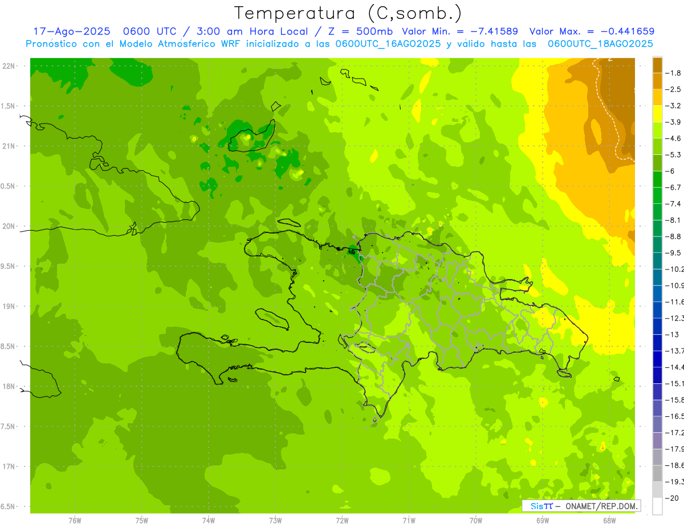Click the '17N' latitude label

pos(8,466)
